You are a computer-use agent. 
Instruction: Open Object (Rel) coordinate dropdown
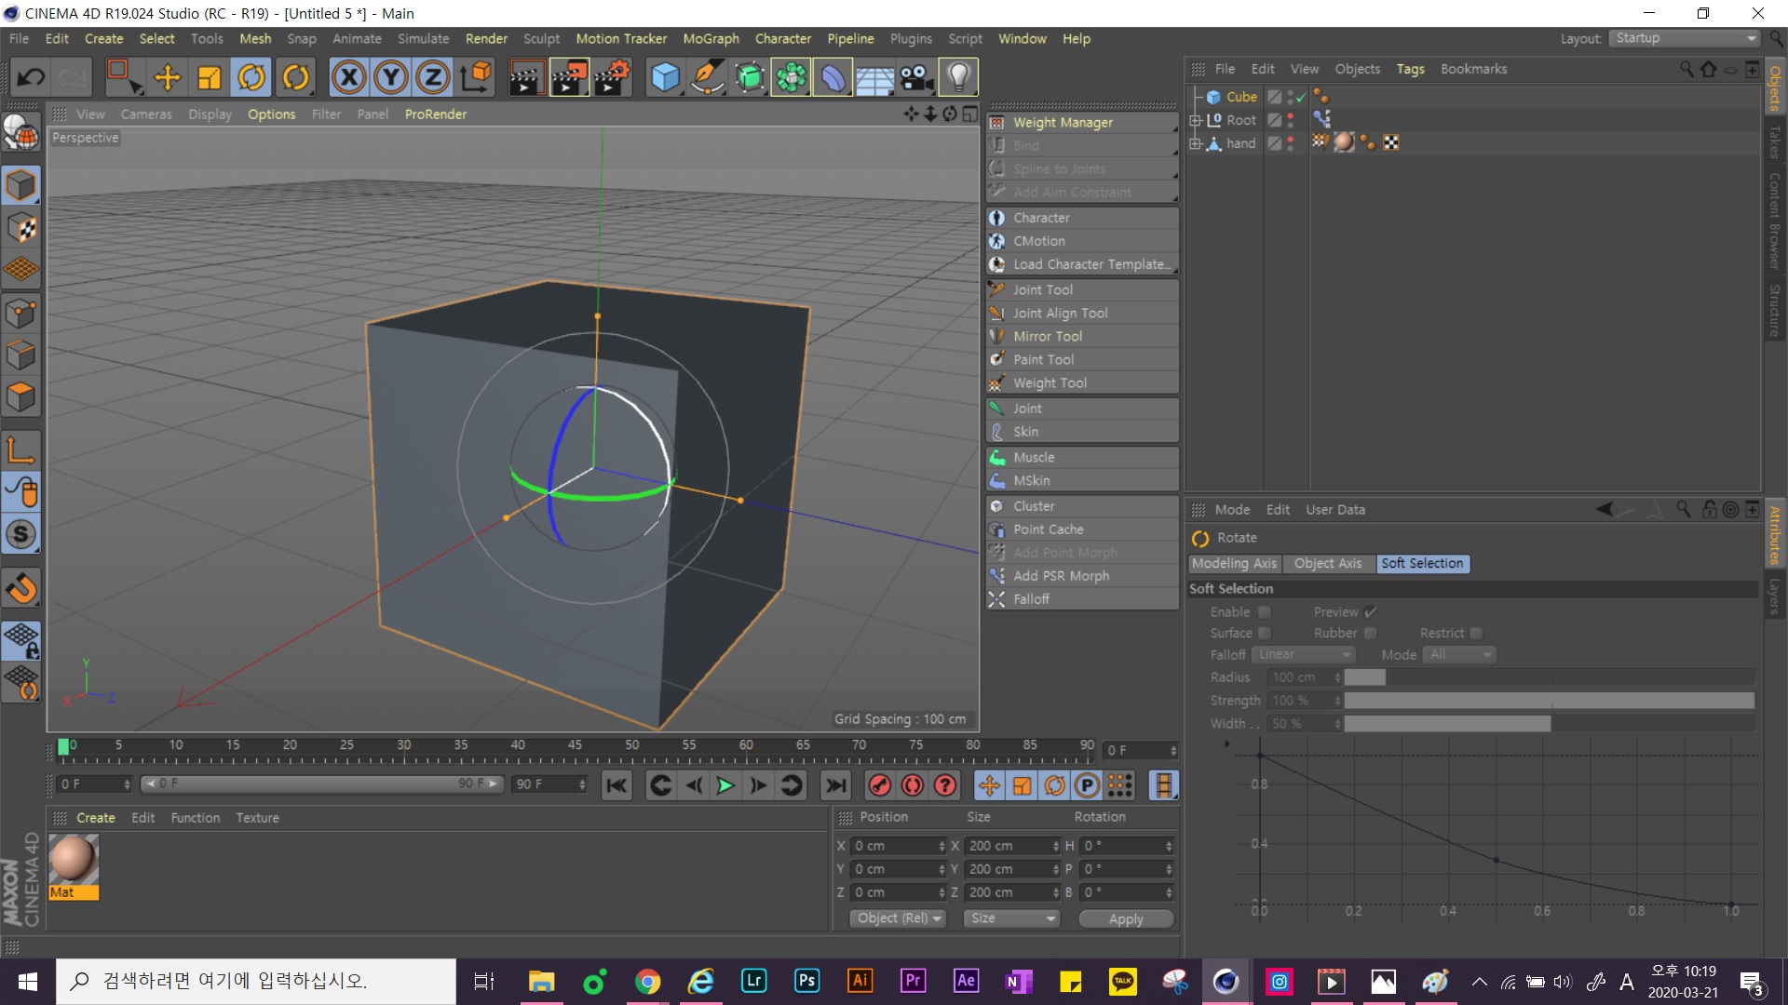[x=898, y=918]
